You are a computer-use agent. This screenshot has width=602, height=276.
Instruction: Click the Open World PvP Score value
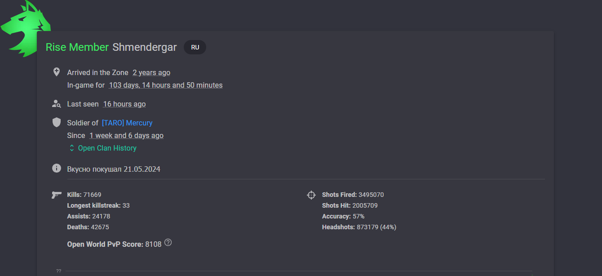click(153, 245)
